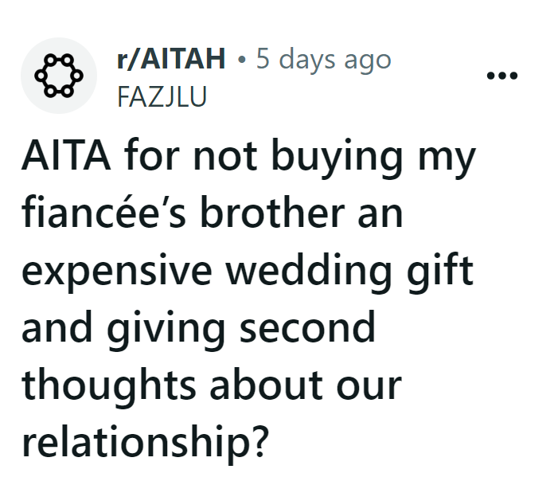554x481 pixels.
Task: Open the three-dot post options menu
Action: coord(501,76)
